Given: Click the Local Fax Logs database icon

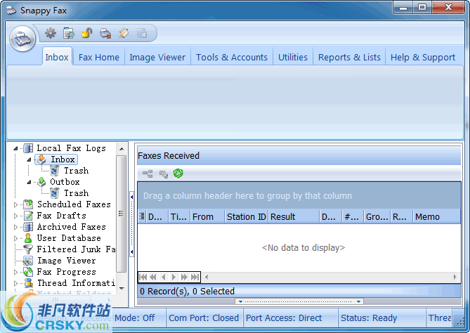Looking at the screenshot, I should coord(28,148).
